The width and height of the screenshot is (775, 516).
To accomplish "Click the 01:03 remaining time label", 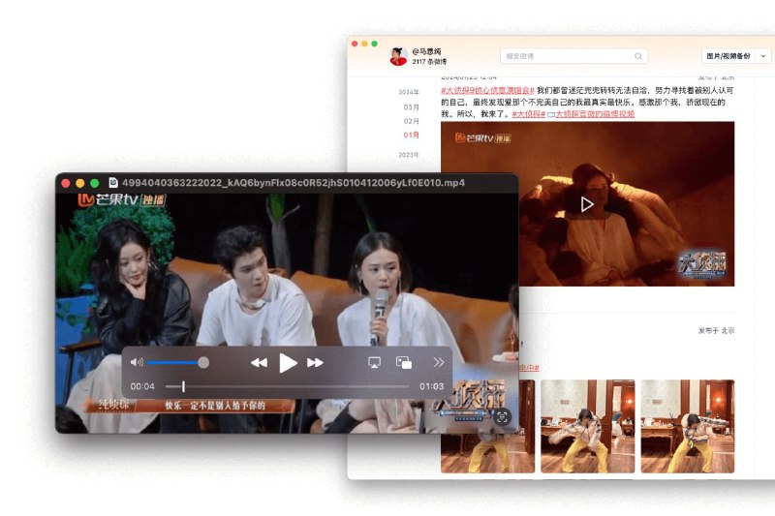I will (x=431, y=386).
